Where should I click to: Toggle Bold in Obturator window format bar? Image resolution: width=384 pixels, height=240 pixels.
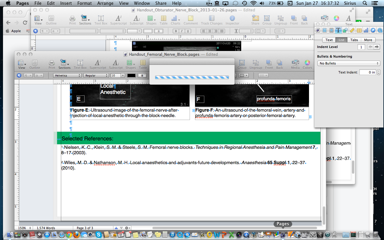pyautogui.click(x=176, y=31)
